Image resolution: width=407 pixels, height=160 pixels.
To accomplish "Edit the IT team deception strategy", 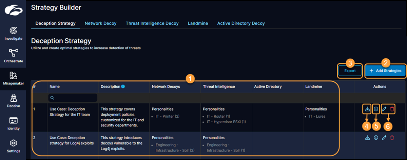I will point(384,109).
